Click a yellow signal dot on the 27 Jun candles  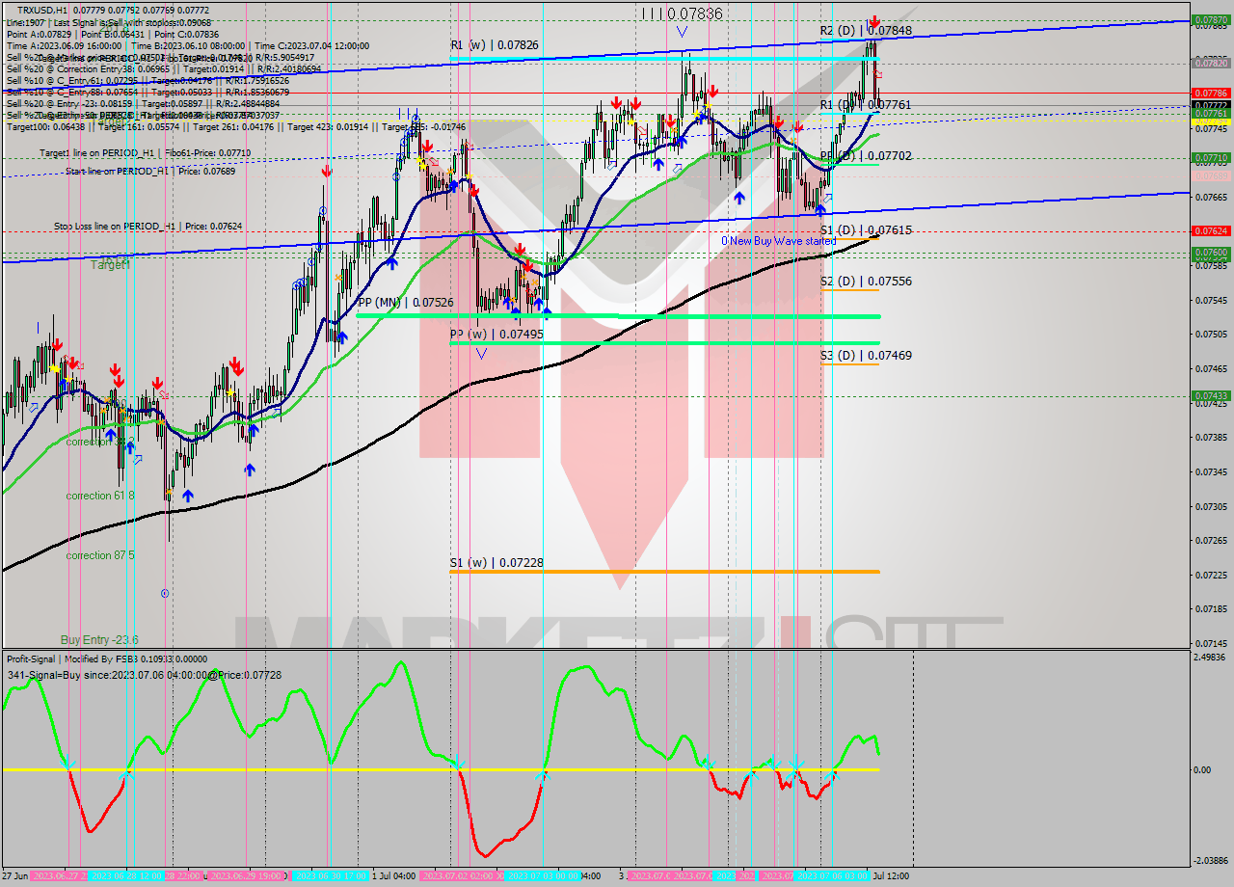click(x=54, y=368)
